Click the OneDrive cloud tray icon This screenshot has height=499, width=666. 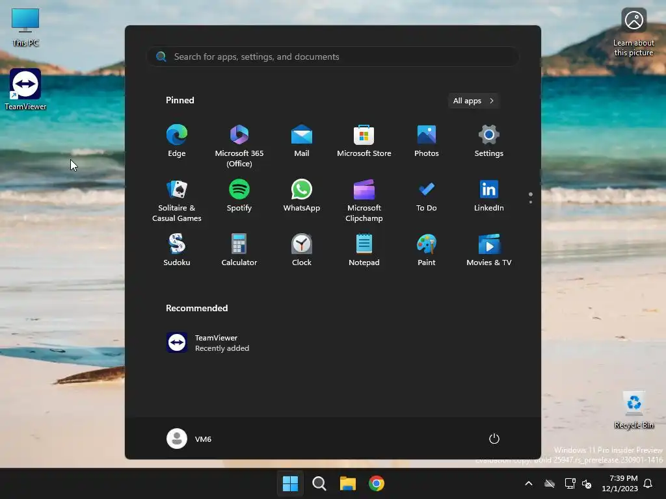pyautogui.click(x=550, y=483)
